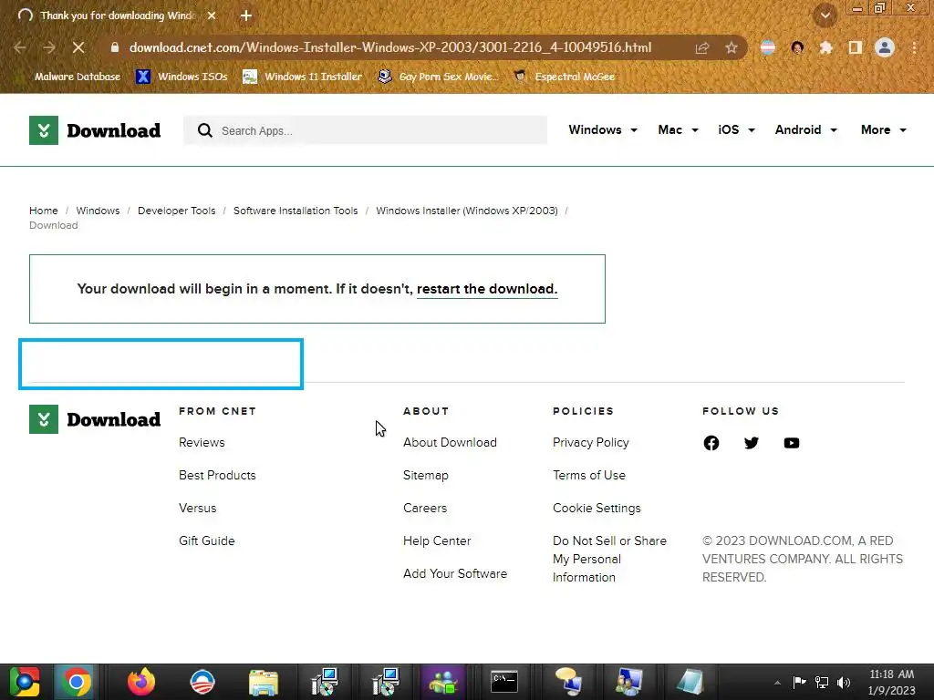
Task: Bookmark this page with star icon
Action: click(x=732, y=47)
